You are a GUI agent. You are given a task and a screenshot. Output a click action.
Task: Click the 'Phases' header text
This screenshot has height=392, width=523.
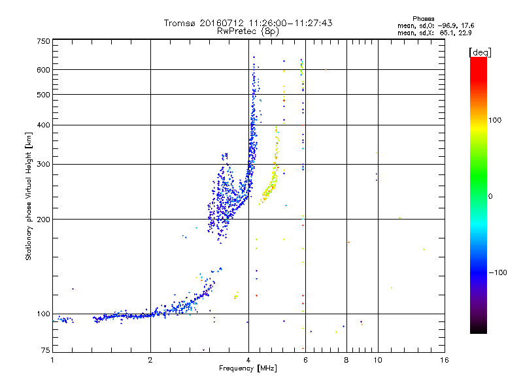pyautogui.click(x=423, y=19)
